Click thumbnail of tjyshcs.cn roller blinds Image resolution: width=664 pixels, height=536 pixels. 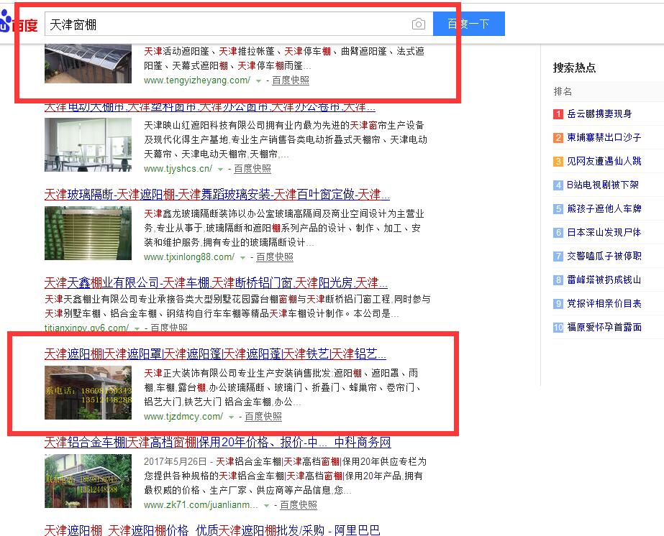click(x=88, y=144)
